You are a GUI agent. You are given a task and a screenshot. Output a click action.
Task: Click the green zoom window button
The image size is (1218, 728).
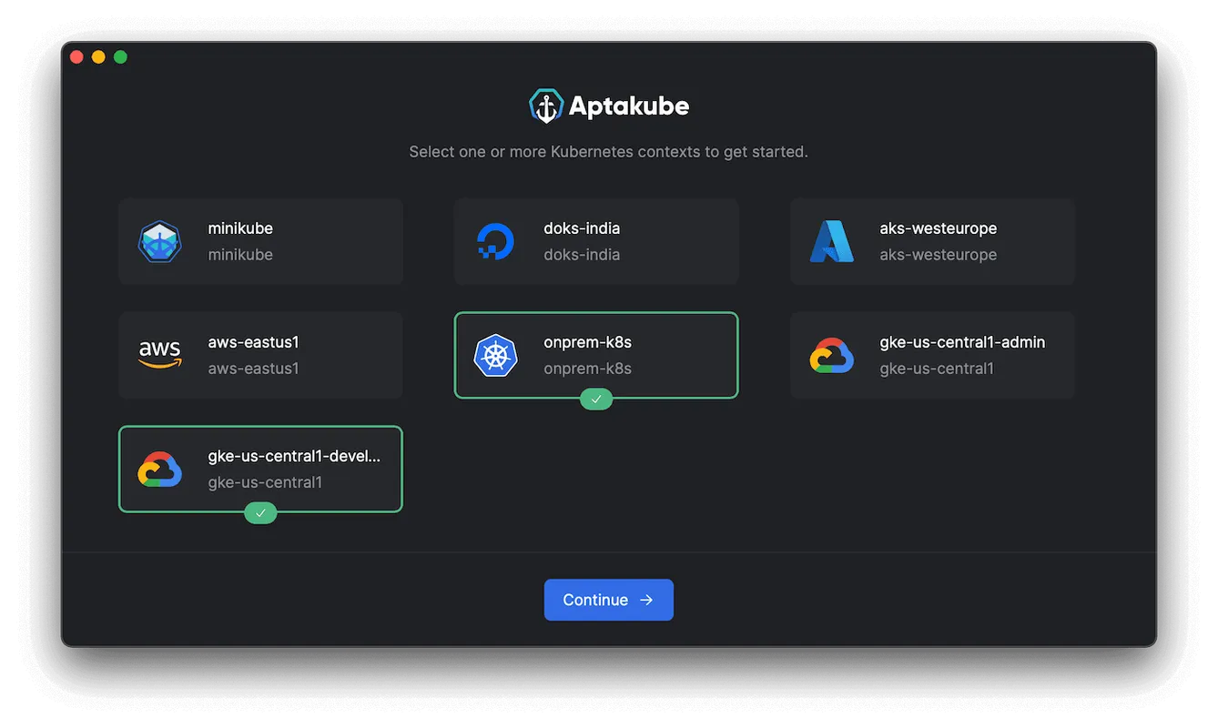[120, 57]
